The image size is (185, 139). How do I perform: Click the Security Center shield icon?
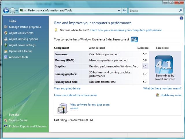pyautogui.click(x=6, y=120)
